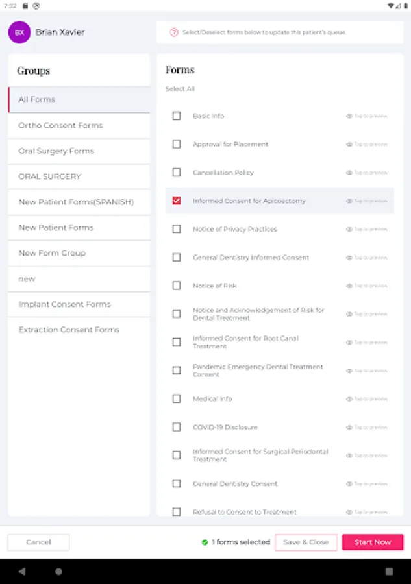
Task: Preview the Cancellation Policy form
Action: [366, 173]
